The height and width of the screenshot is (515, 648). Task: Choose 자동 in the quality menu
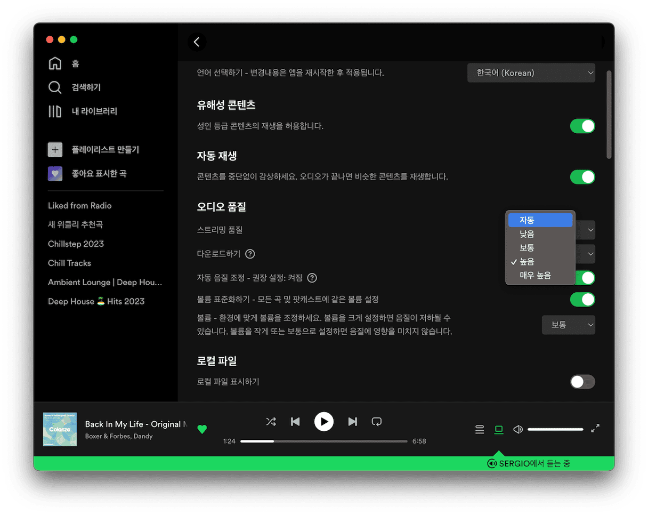coord(539,220)
